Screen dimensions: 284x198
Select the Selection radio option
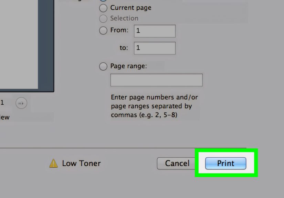(x=103, y=19)
